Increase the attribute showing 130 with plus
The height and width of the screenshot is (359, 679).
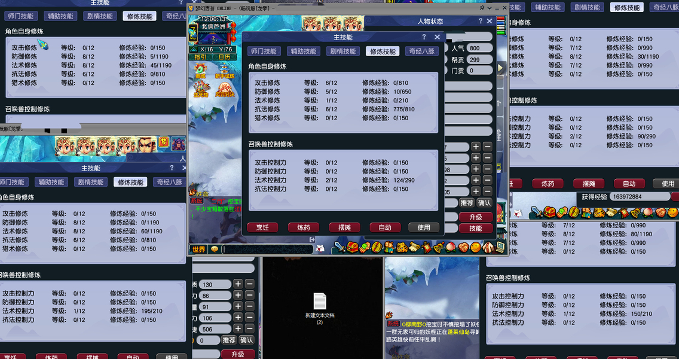(x=238, y=284)
